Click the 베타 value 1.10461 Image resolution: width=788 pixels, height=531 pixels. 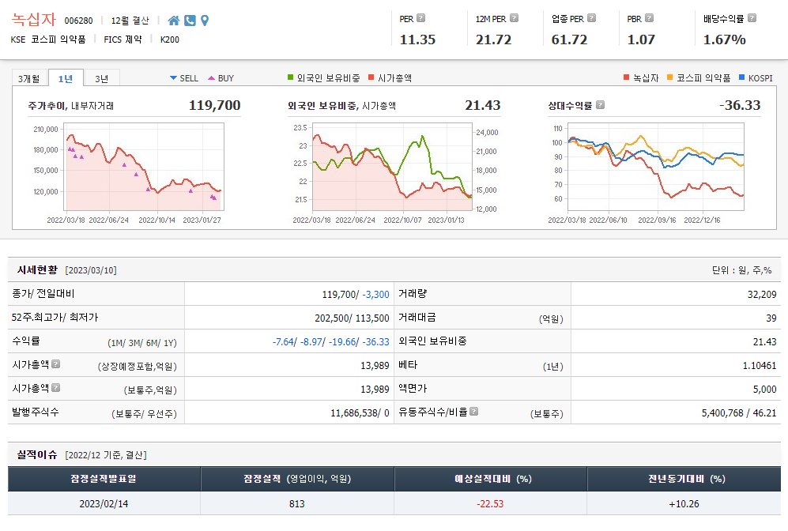[760, 365]
